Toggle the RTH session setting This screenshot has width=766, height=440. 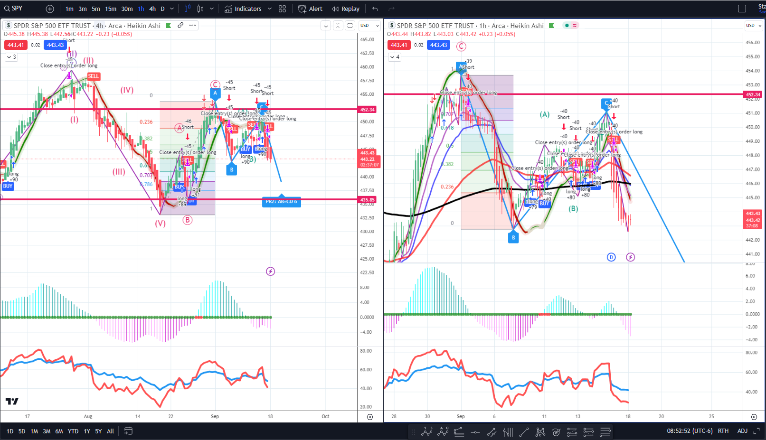click(x=723, y=431)
